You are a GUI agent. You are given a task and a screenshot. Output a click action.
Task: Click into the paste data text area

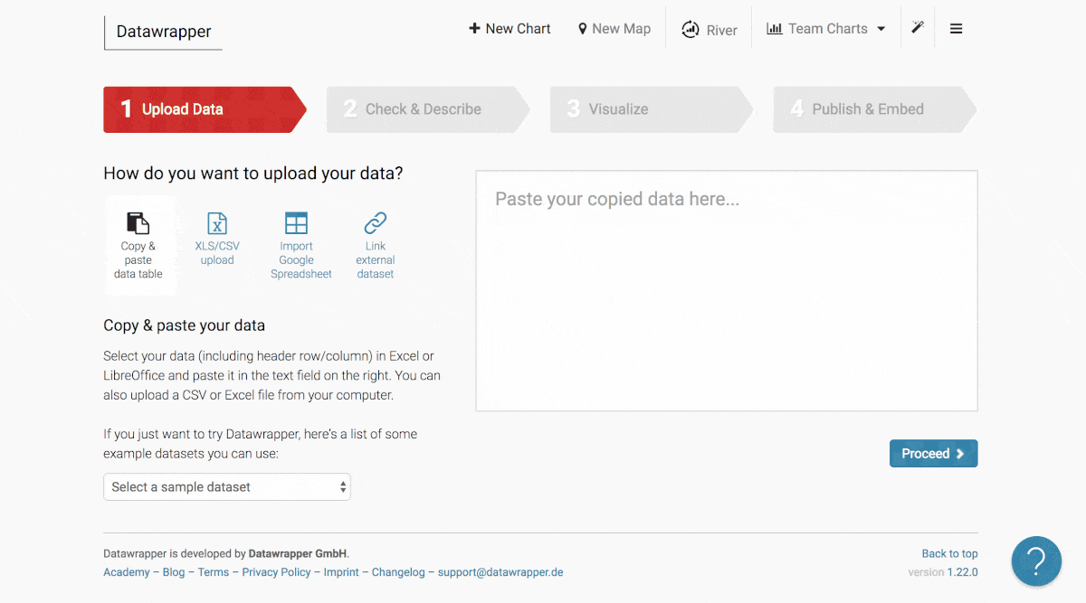pos(727,291)
